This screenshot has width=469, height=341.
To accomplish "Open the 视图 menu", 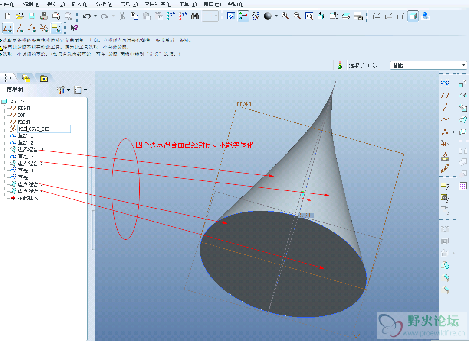I will [x=56, y=4].
